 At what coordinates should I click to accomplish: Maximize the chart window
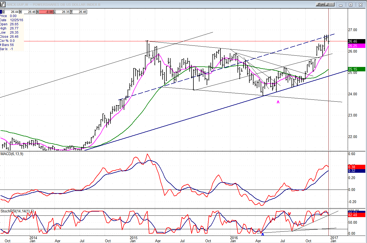pyautogui.click(x=350, y=4)
